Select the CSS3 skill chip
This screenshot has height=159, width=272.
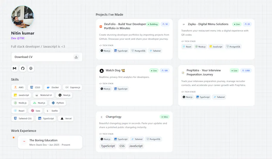pos(35,87)
